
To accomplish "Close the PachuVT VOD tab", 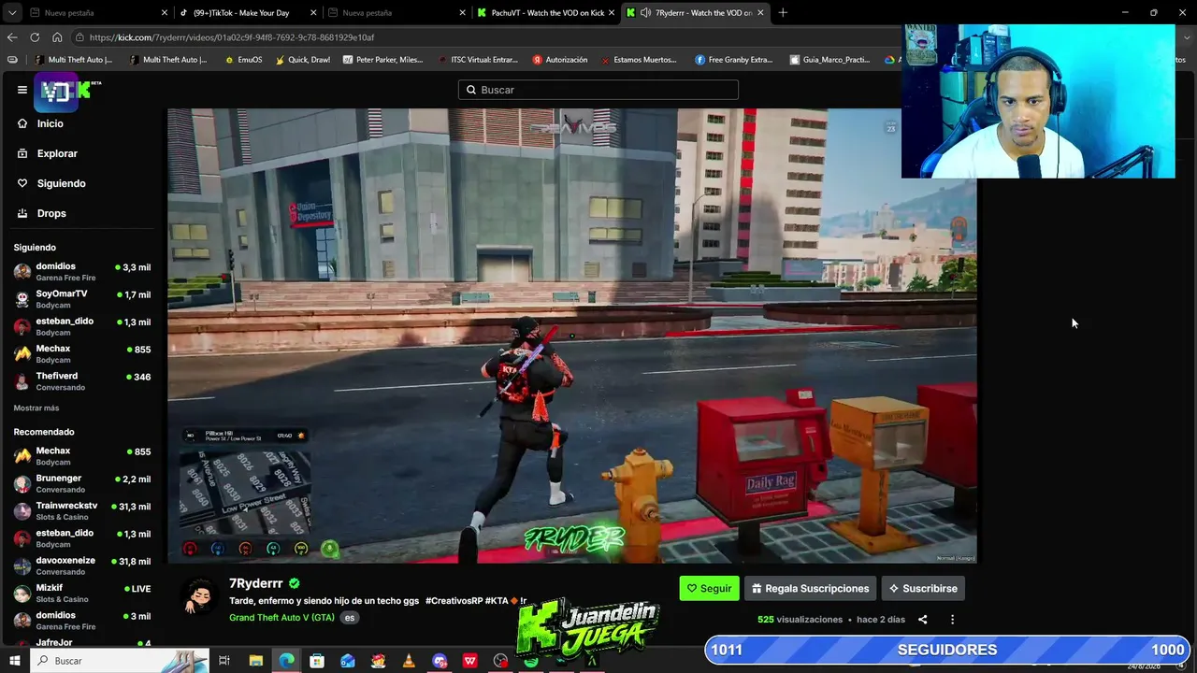I will pyautogui.click(x=612, y=13).
